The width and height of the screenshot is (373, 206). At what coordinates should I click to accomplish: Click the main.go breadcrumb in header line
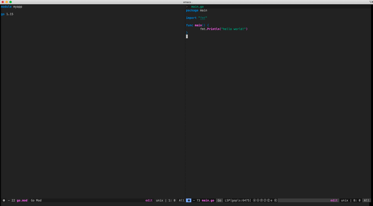pos(197,6)
